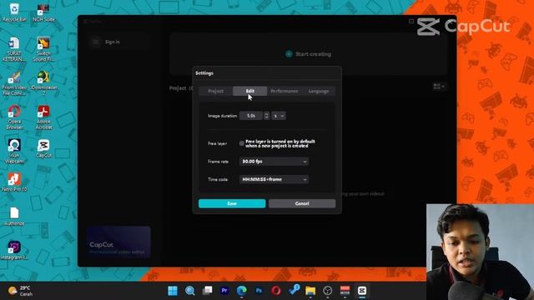534x300 pixels.
Task: Click the CapCut window maximize icon
Action: coord(411,22)
